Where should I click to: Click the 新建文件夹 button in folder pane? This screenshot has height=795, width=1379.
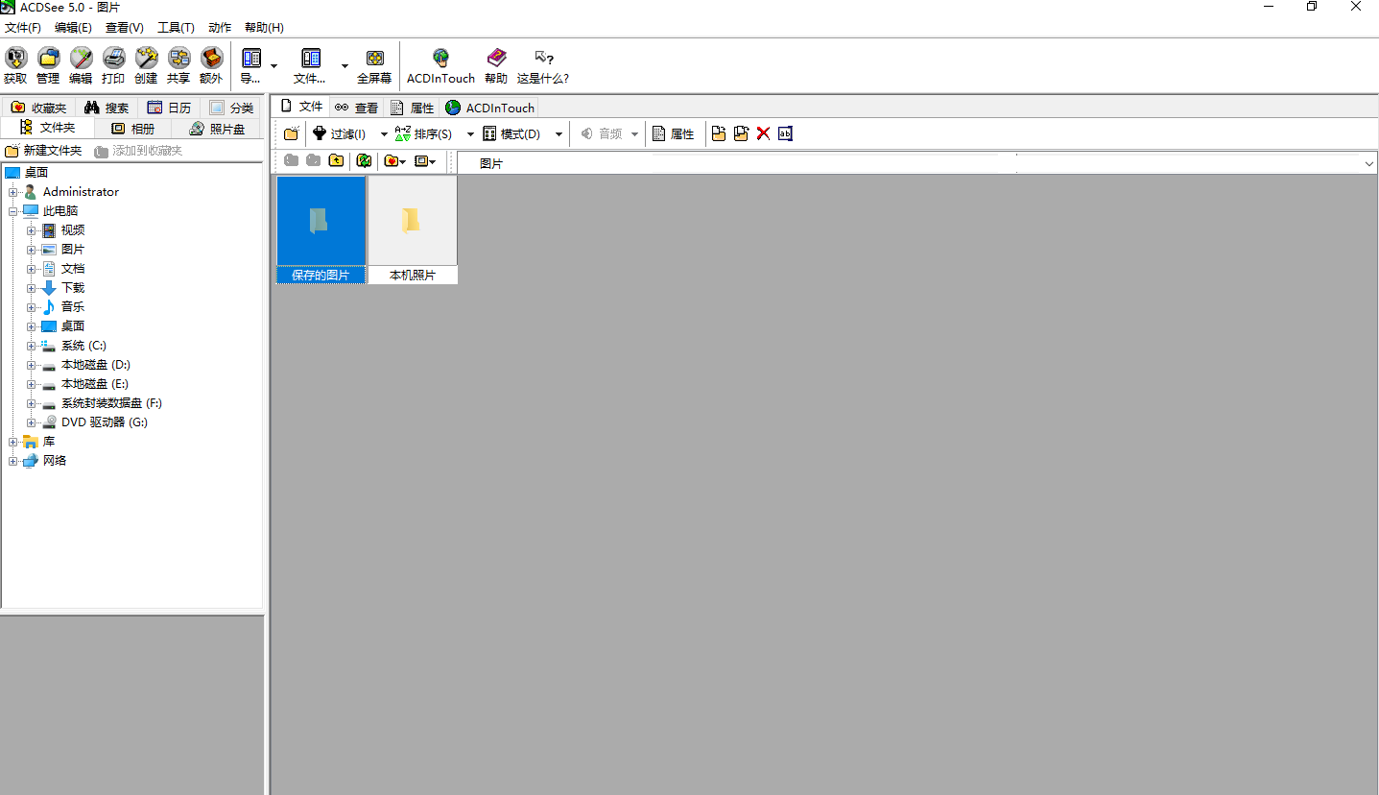click(43, 151)
